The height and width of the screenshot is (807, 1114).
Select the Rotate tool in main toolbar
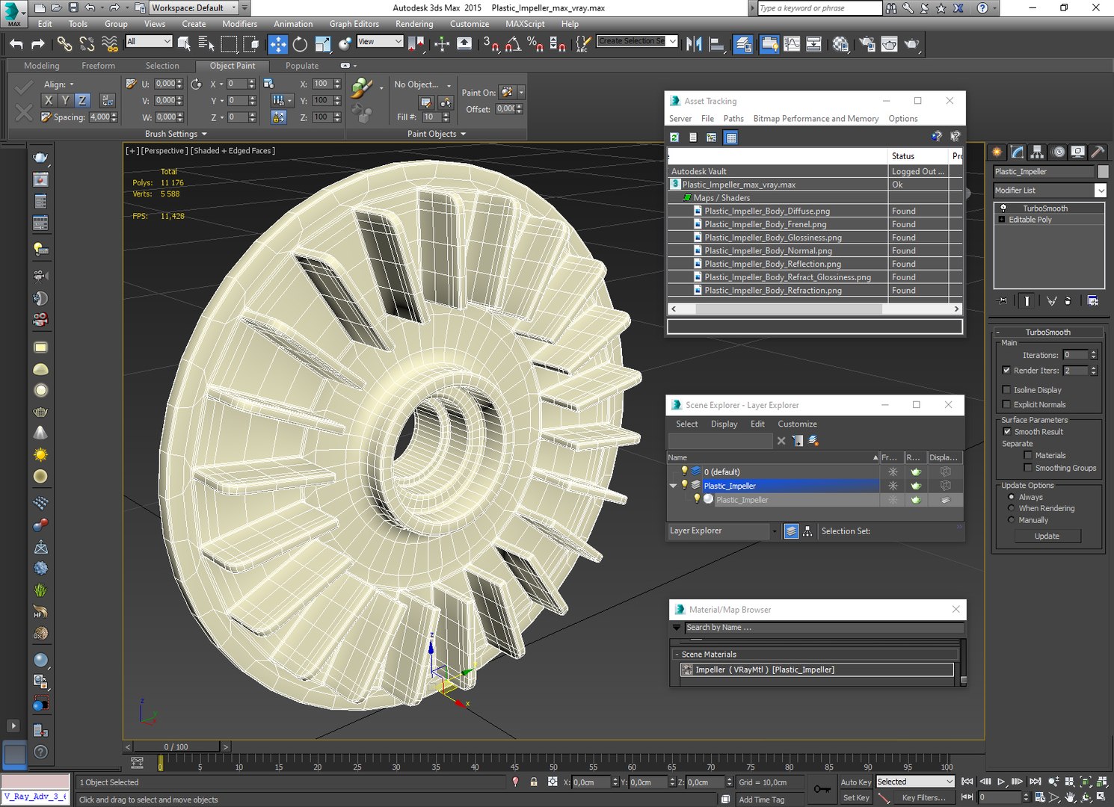300,44
